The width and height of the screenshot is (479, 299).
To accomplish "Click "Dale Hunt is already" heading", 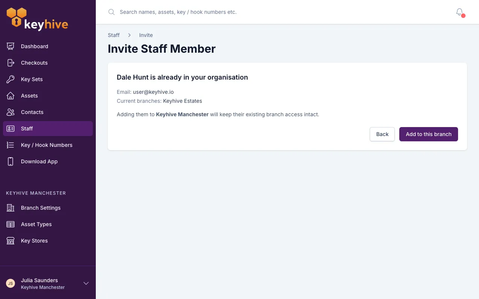I will click(x=182, y=77).
